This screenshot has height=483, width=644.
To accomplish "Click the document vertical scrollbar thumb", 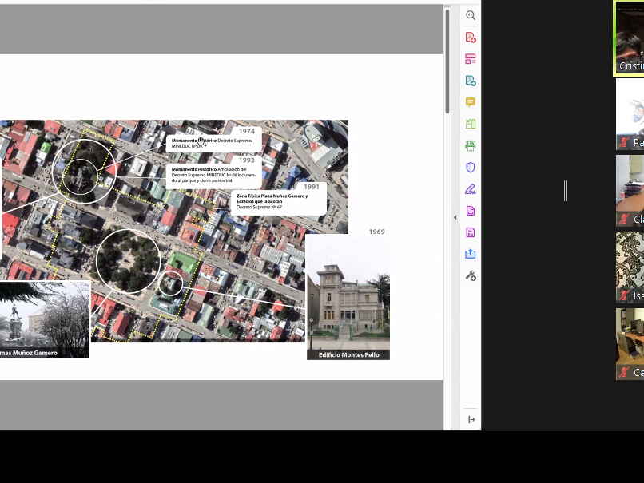I will 447,61.
